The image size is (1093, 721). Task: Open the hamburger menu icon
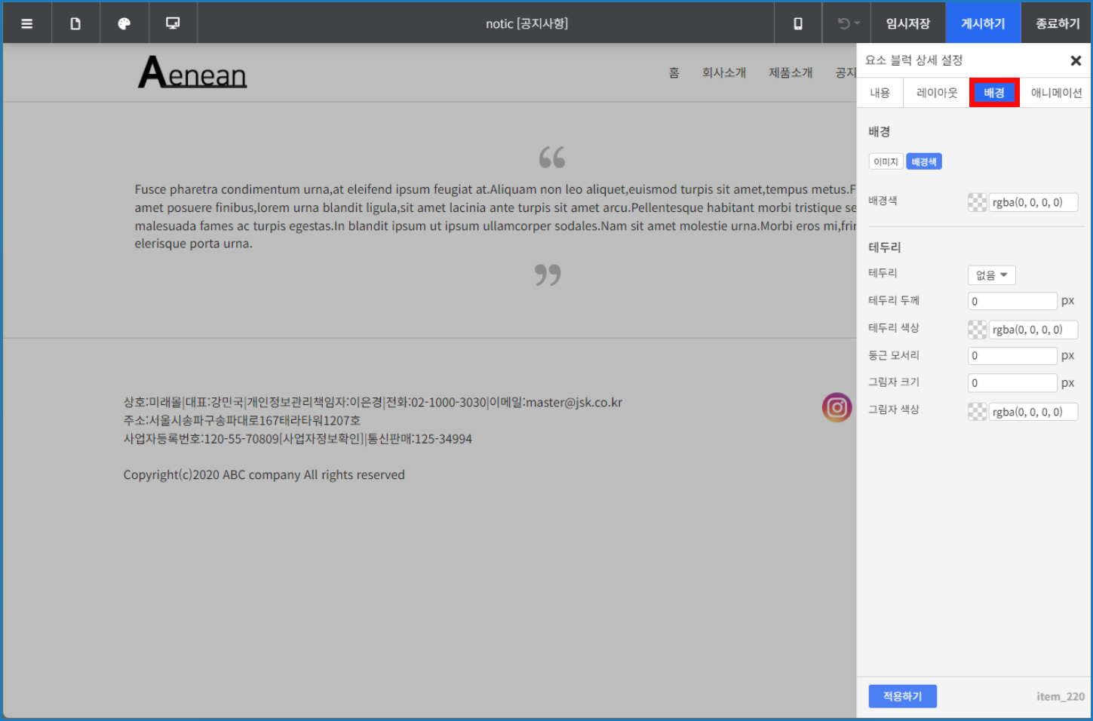tap(27, 23)
